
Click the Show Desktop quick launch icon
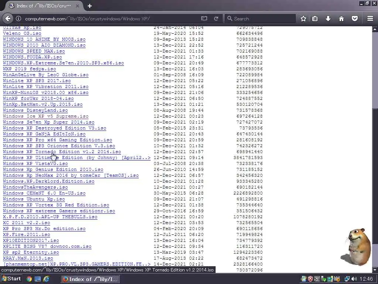click(x=38, y=279)
